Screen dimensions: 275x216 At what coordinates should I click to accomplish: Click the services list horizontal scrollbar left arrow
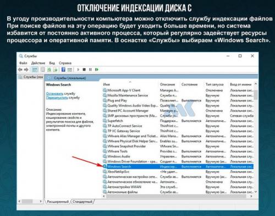pyautogui.click(x=104, y=196)
